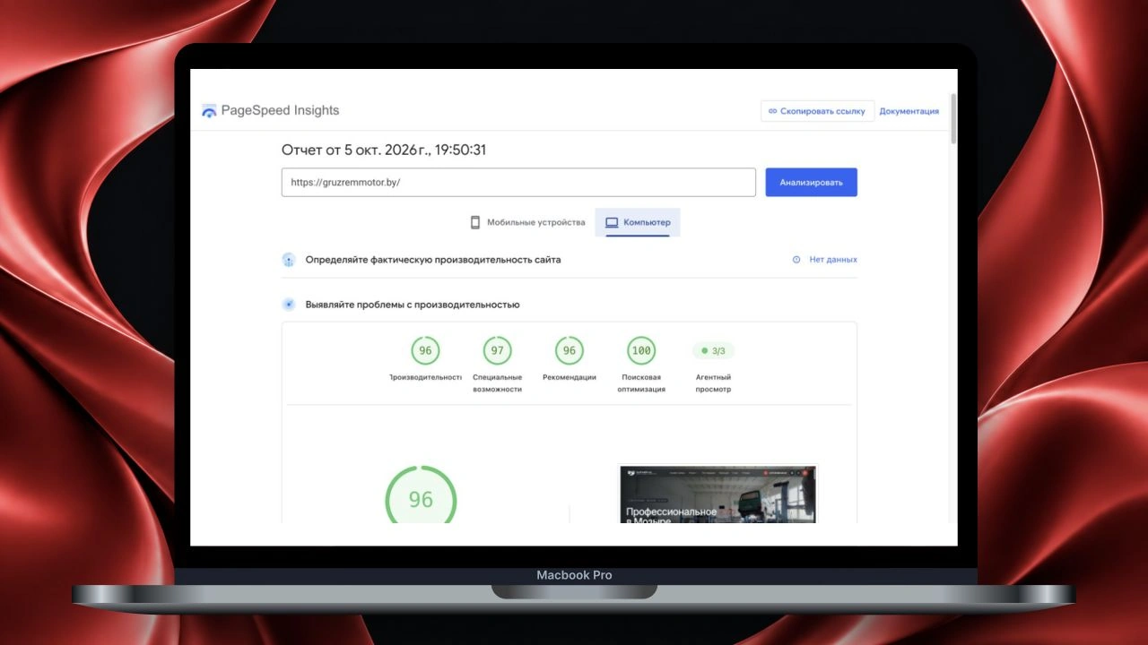
Task: Click the large 96 performance gauge below
Action: pyautogui.click(x=421, y=495)
